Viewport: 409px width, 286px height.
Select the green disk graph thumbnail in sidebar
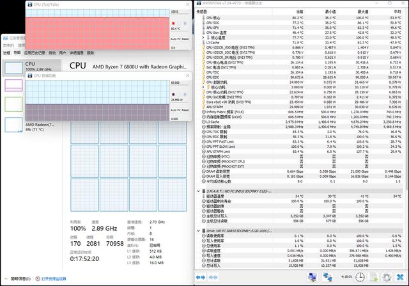click(13, 104)
